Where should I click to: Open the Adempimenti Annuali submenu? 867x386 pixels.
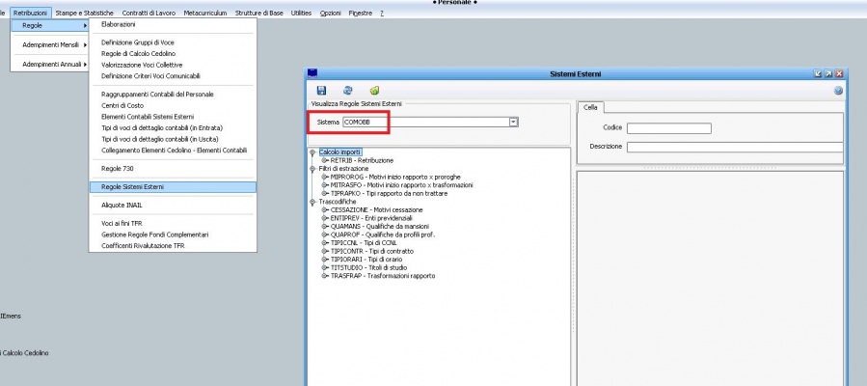[x=50, y=64]
